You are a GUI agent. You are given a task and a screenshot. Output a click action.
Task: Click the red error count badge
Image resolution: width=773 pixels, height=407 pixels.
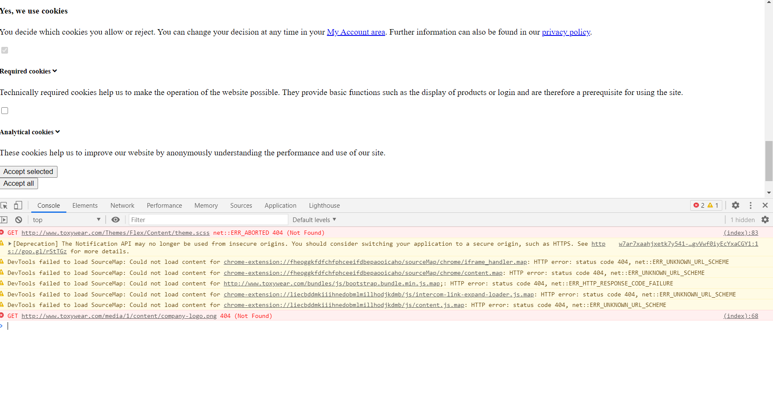pyautogui.click(x=699, y=205)
